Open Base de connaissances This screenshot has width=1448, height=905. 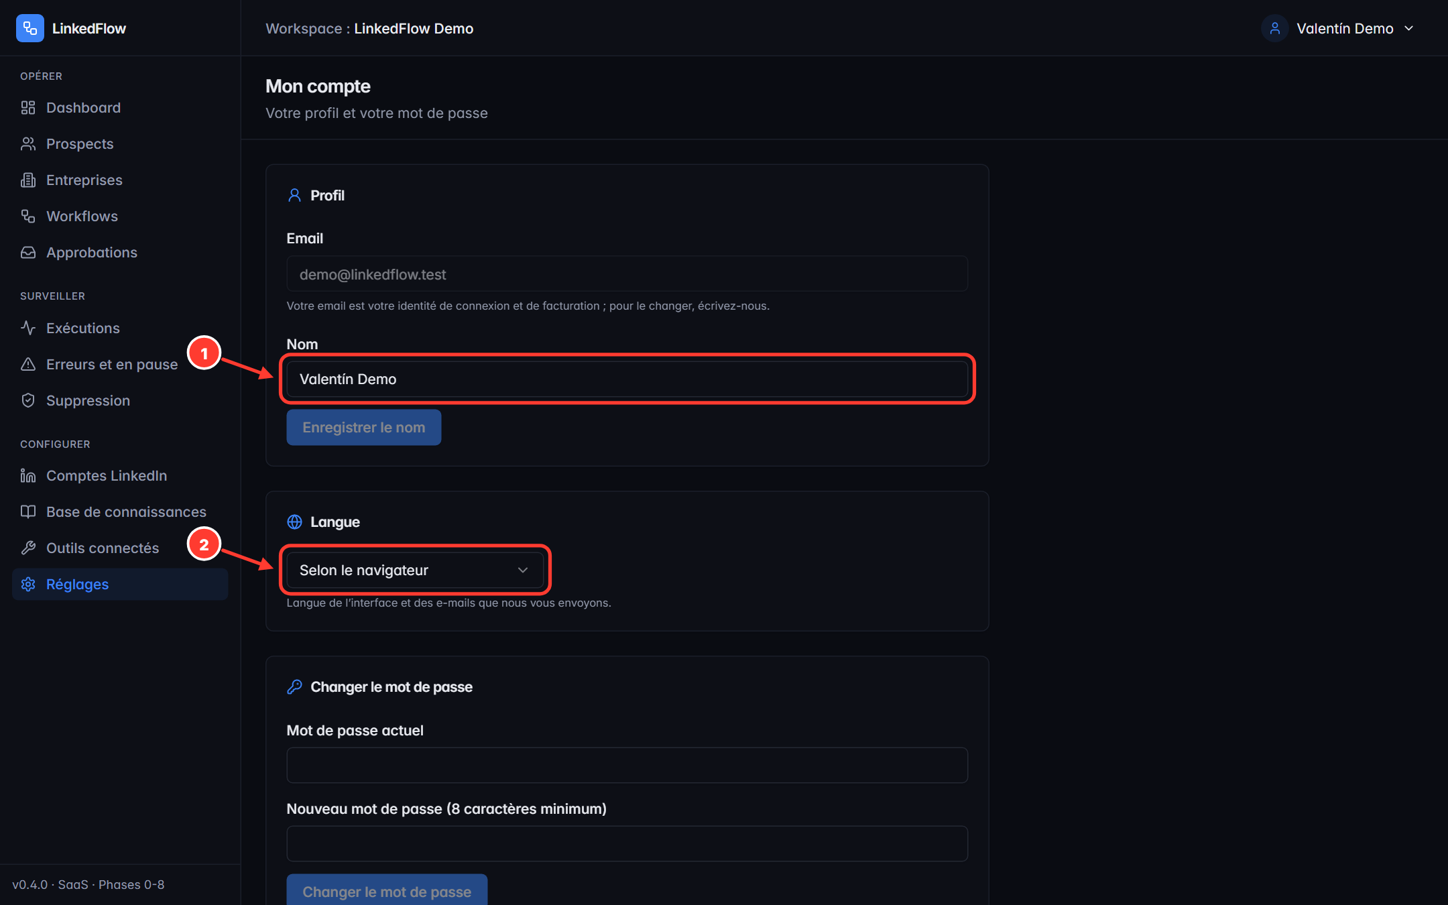click(x=120, y=512)
